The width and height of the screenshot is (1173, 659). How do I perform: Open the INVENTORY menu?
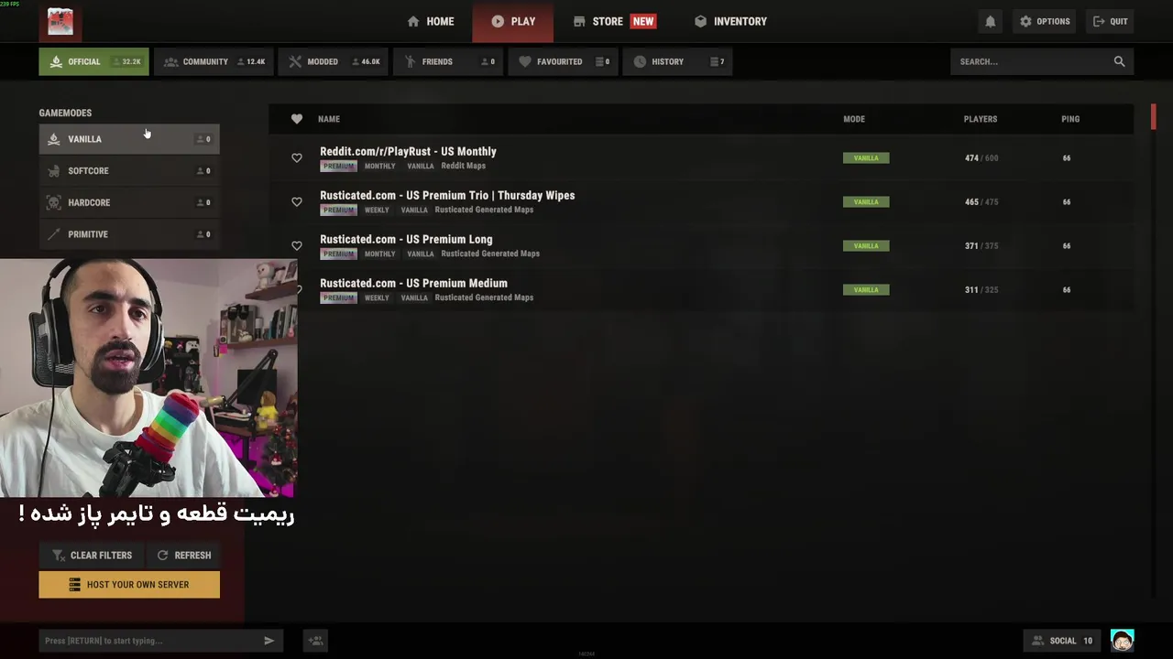pyautogui.click(x=730, y=21)
